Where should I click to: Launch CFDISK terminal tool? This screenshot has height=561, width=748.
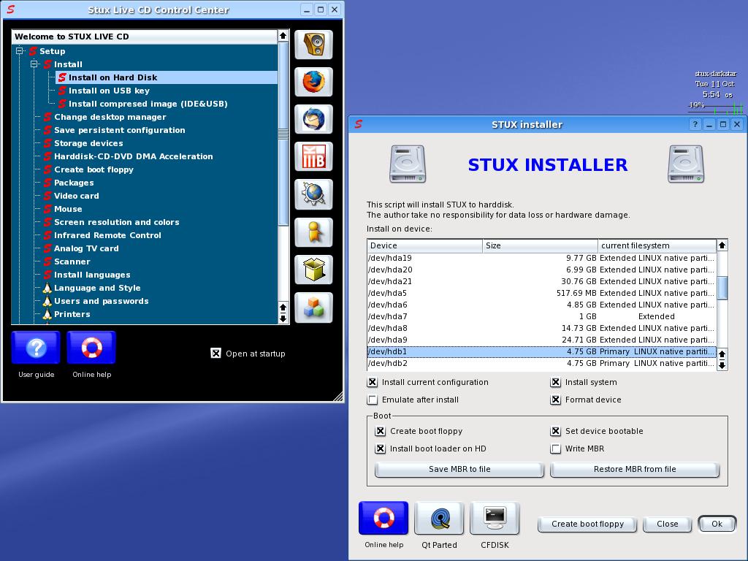495,518
